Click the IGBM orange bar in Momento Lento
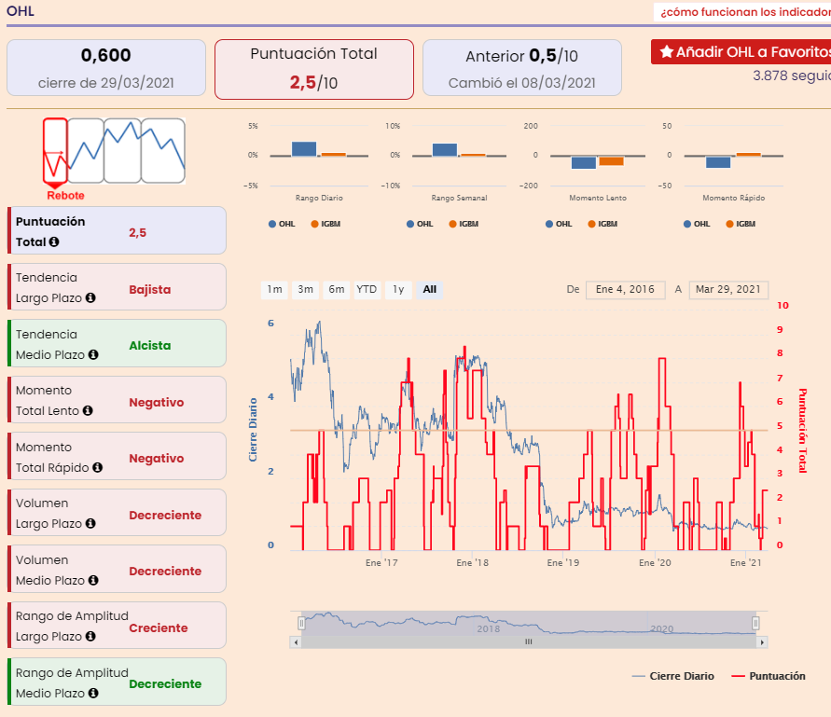The width and height of the screenshot is (831, 717). click(x=611, y=161)
